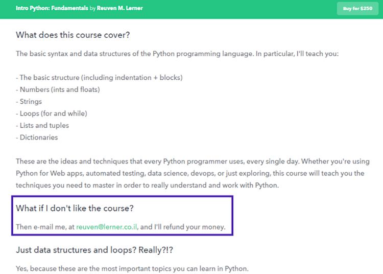Click the list line Strings

29,101
